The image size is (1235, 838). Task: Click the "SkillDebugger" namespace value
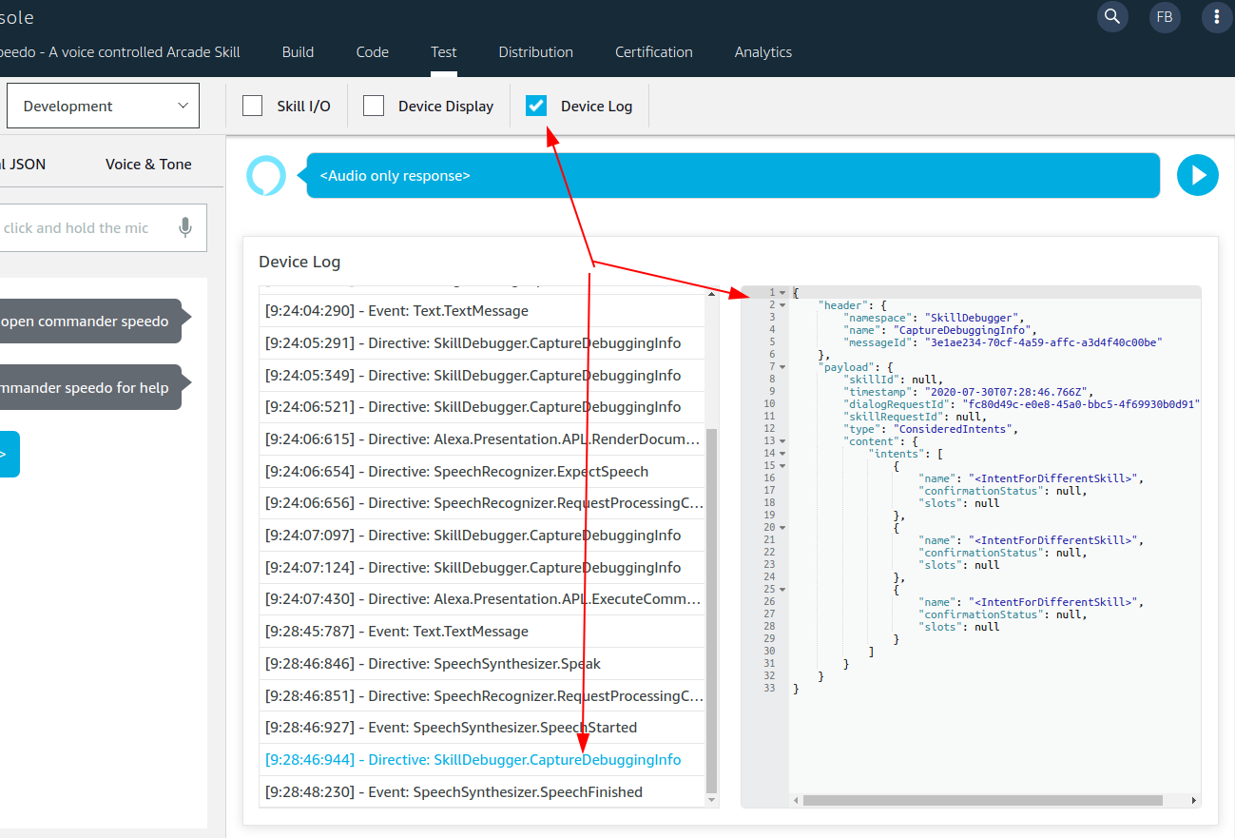click(x=970, y=317)
